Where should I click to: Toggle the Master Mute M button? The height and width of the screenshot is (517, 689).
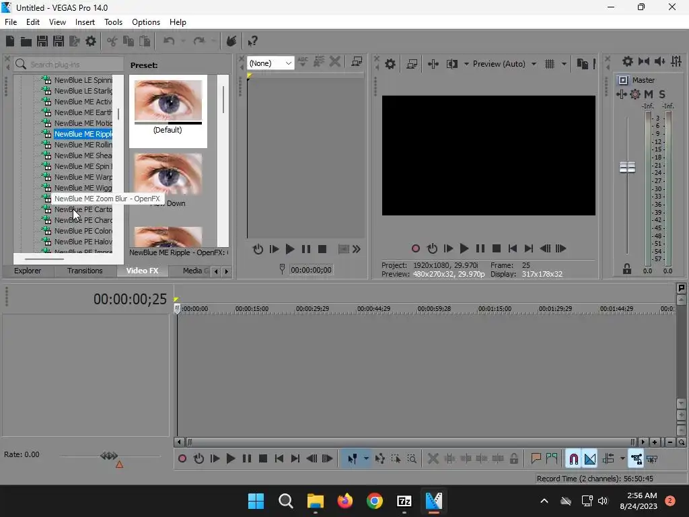(649, 94)
